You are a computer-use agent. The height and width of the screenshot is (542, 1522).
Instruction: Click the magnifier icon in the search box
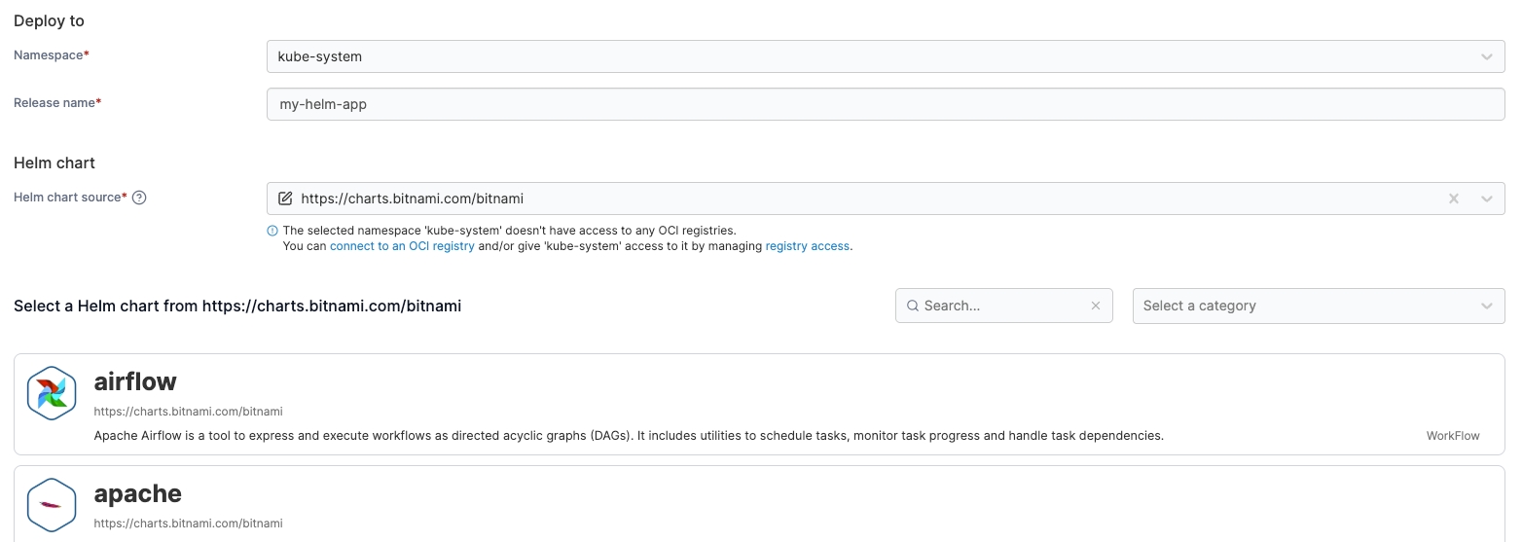coord(913,306)
